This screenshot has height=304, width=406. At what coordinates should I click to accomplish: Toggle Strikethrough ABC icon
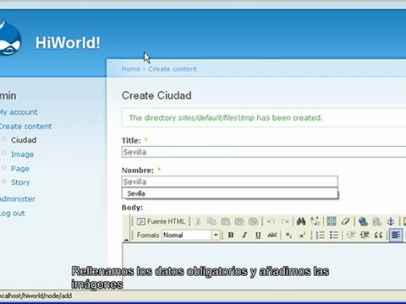click(x=272, y=235)
